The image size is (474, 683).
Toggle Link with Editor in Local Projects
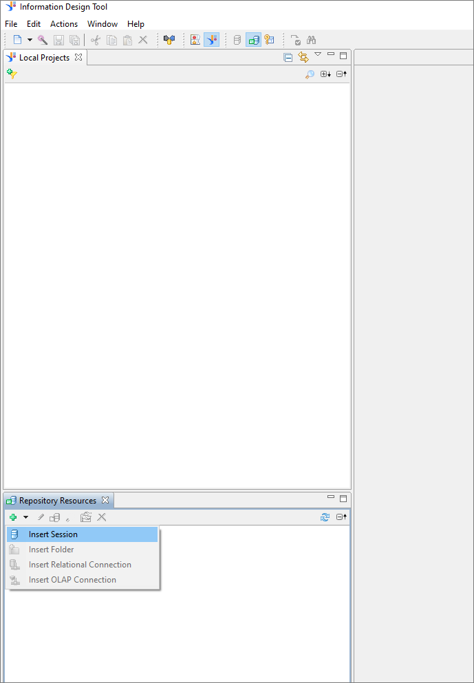tap(303, 58)
